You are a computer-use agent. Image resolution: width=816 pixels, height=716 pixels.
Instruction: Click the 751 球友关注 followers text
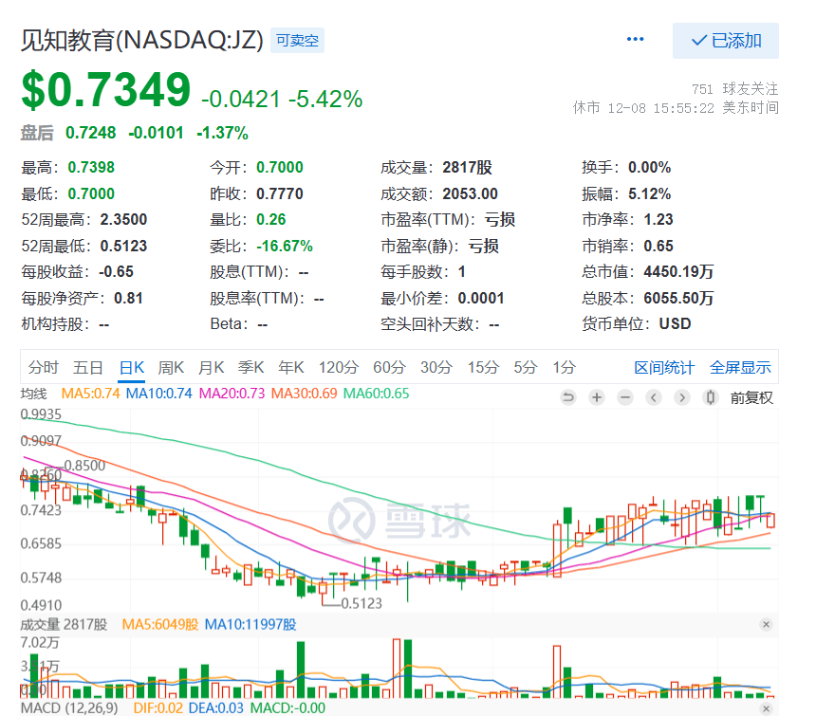coord(734,89)
